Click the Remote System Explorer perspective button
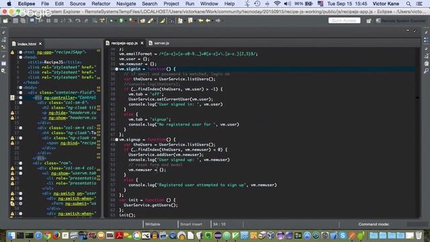Image resolution: width=430 pixels, height=242 pixels. [x=400, y=21]
